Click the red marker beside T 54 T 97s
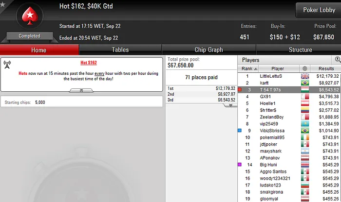The image size is (341, 202). click(x=240, y=89)
